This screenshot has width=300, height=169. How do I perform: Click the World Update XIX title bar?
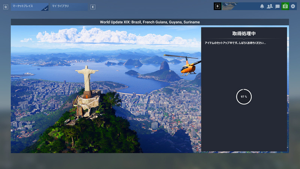click(150, 22)
